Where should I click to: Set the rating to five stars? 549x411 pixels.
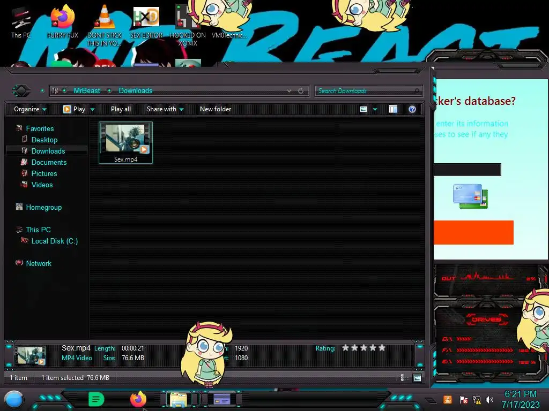coord(382,348)
